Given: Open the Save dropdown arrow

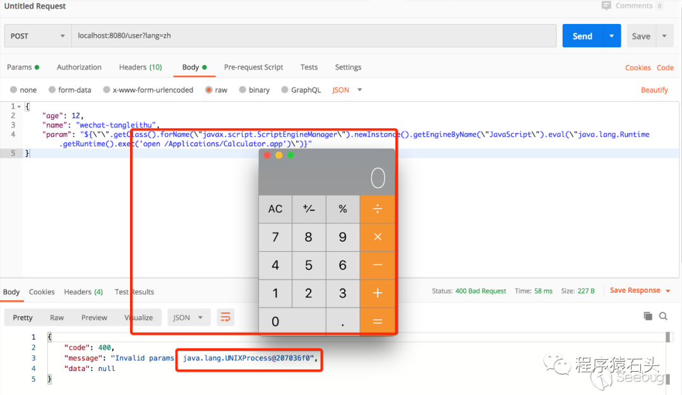Looking at the screenshot, I should pos(664,35).
